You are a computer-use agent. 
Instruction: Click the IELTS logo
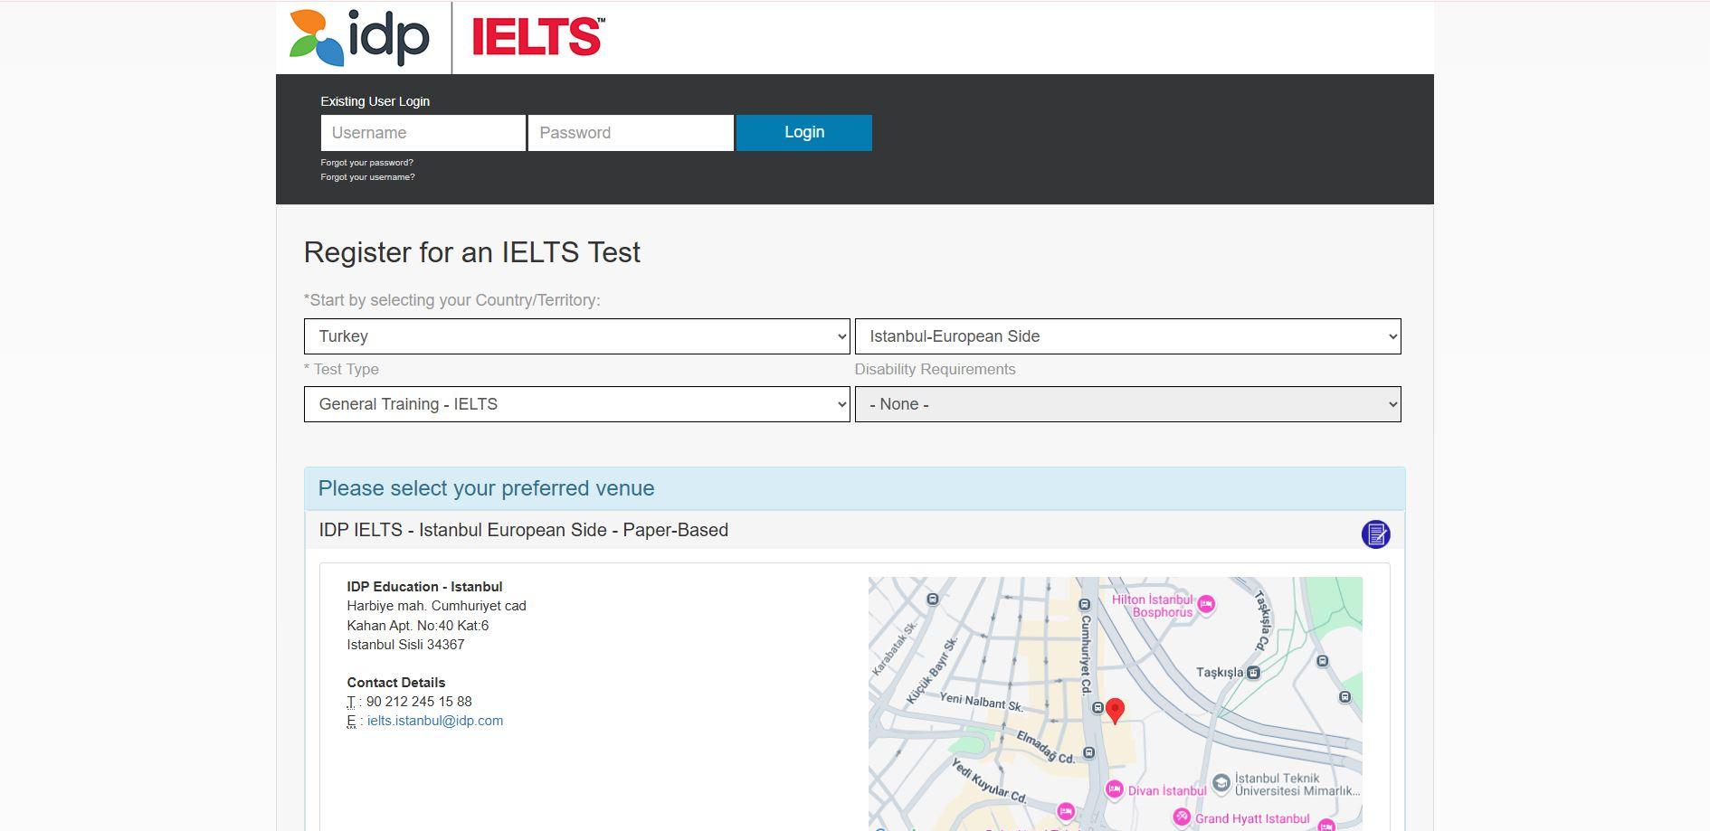(x=538, y=37)
